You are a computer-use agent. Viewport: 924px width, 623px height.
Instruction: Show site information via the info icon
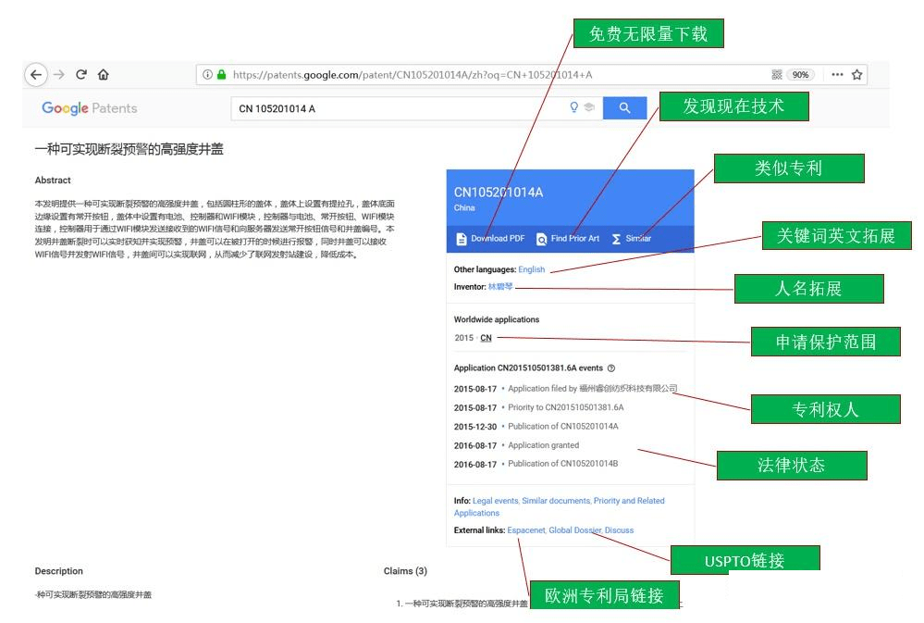point(207,75)
